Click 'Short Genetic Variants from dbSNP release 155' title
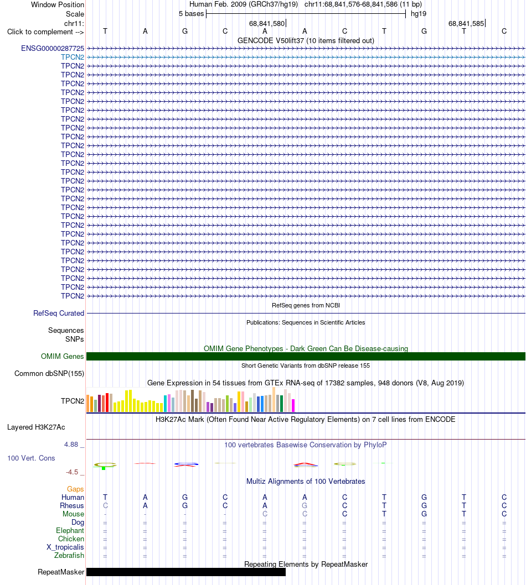Screen dimensions: 526x585 click(x=306, y=365)
